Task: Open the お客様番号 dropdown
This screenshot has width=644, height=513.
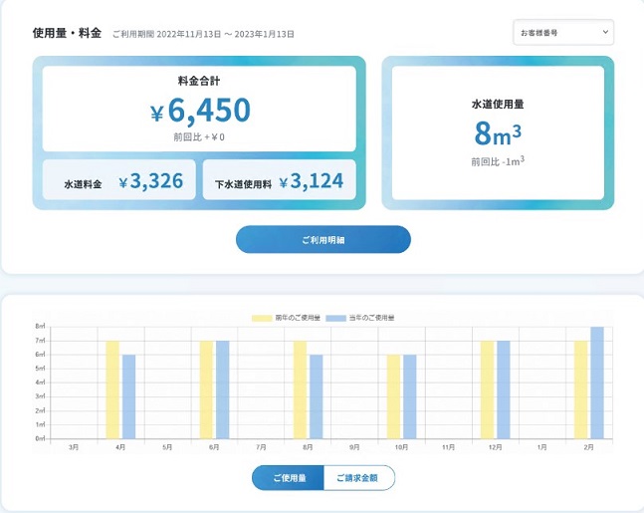Action: click(562, 33)
